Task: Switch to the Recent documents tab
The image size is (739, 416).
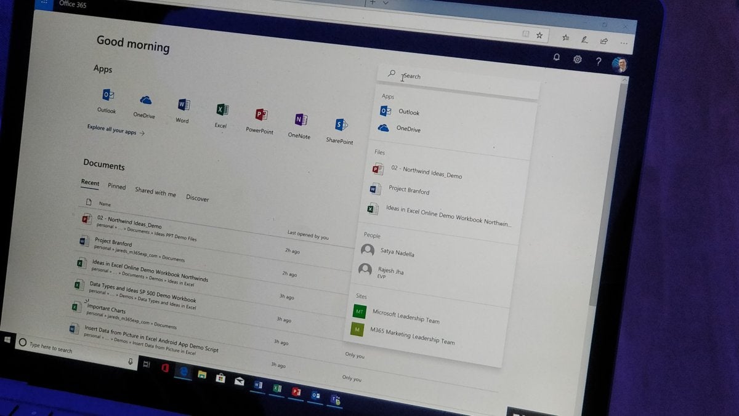Action: click(x=90, y=183)
